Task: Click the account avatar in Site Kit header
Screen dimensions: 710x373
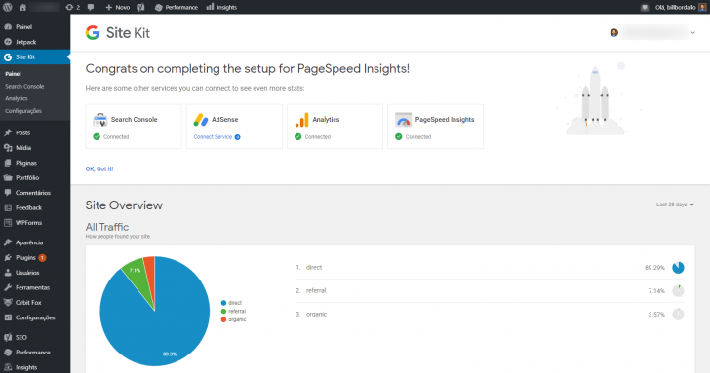Action: coord(614,32)
